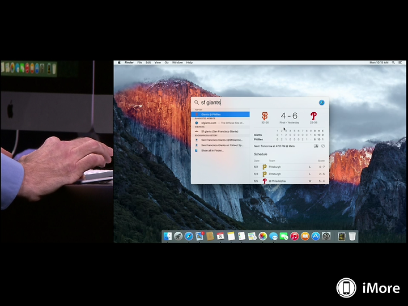Open Messages blue bubble icon

click(x=274, y=236)
